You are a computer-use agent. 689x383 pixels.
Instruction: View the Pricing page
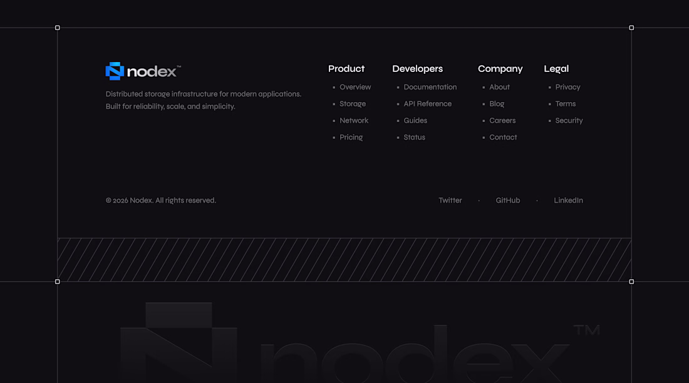click(x=351, y=137)
